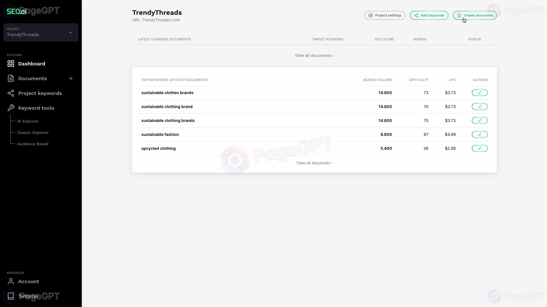
Task: Click the Documents icon in sidebar
Action: [x=11, y=78]
